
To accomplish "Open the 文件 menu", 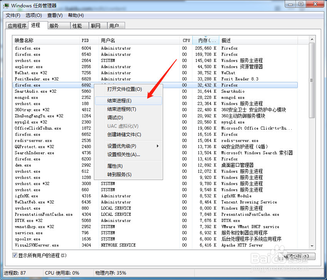I will point(13,15).
